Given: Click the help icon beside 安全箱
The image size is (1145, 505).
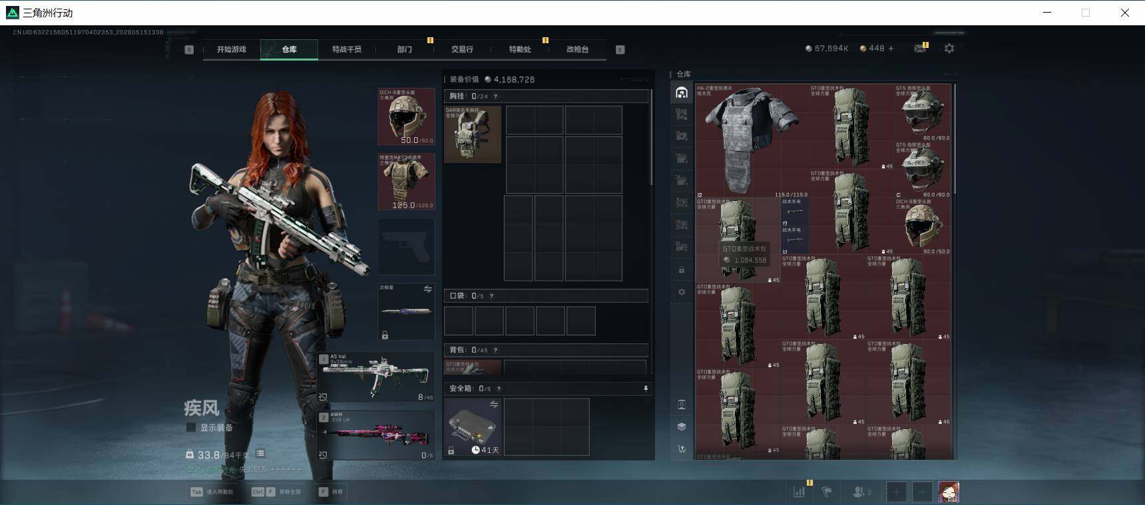Looking at the screenshot, I should tap(499, 389).
